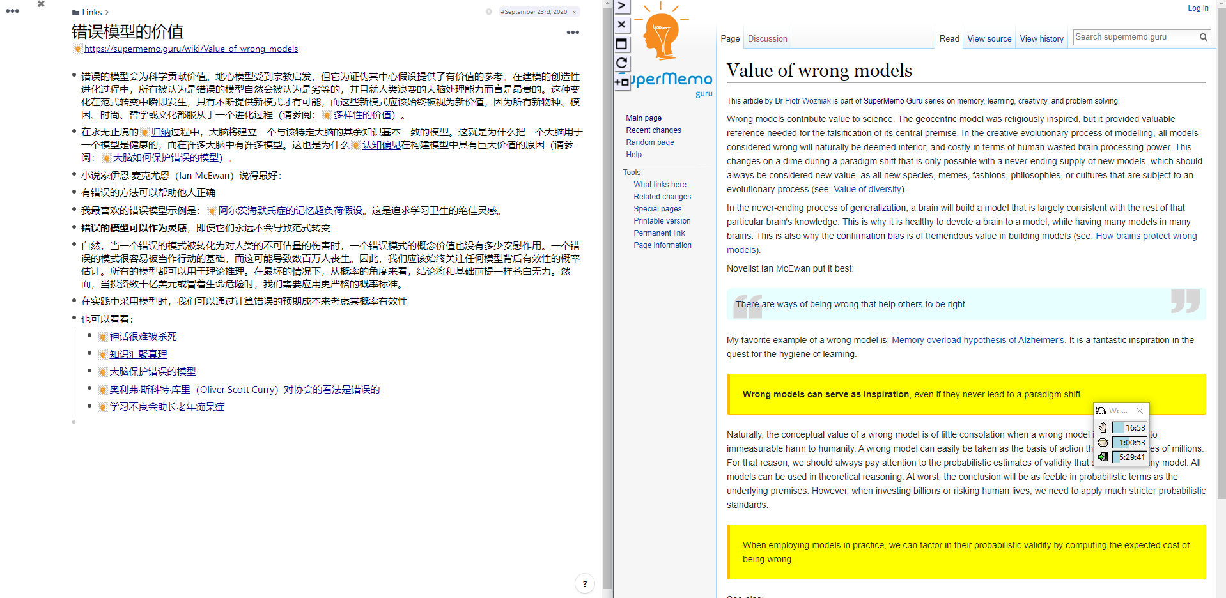Click the exit door icon in timer widget
The image size is (1226, 598).
[x=1103, y=457]
